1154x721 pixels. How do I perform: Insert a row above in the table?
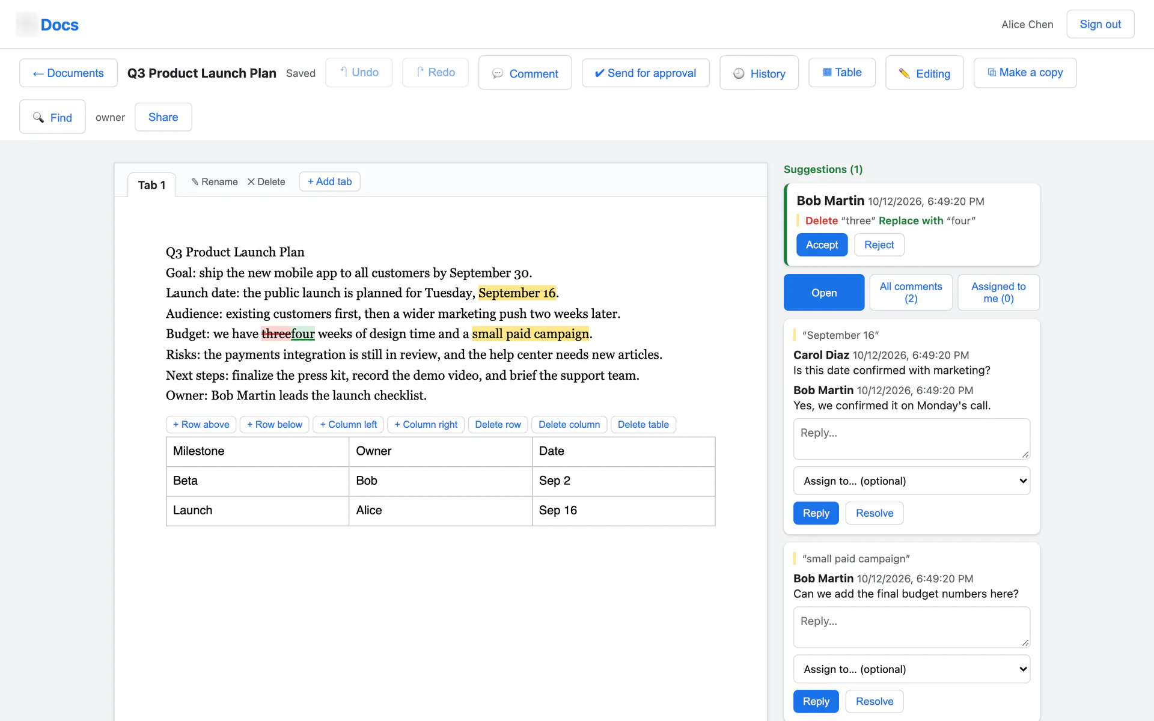pos(201,424)
